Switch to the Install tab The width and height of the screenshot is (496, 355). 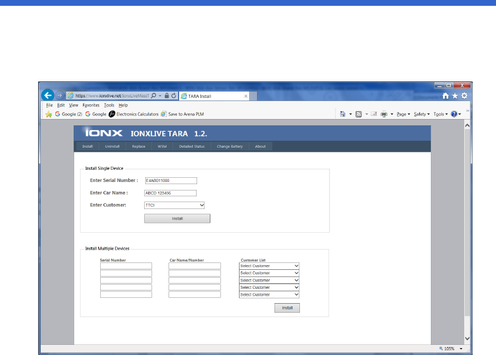coord(87,146)
